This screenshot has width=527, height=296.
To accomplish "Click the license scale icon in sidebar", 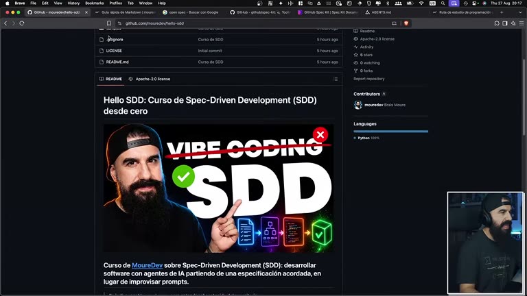I will pyautogui.click(x=355, y=39).
